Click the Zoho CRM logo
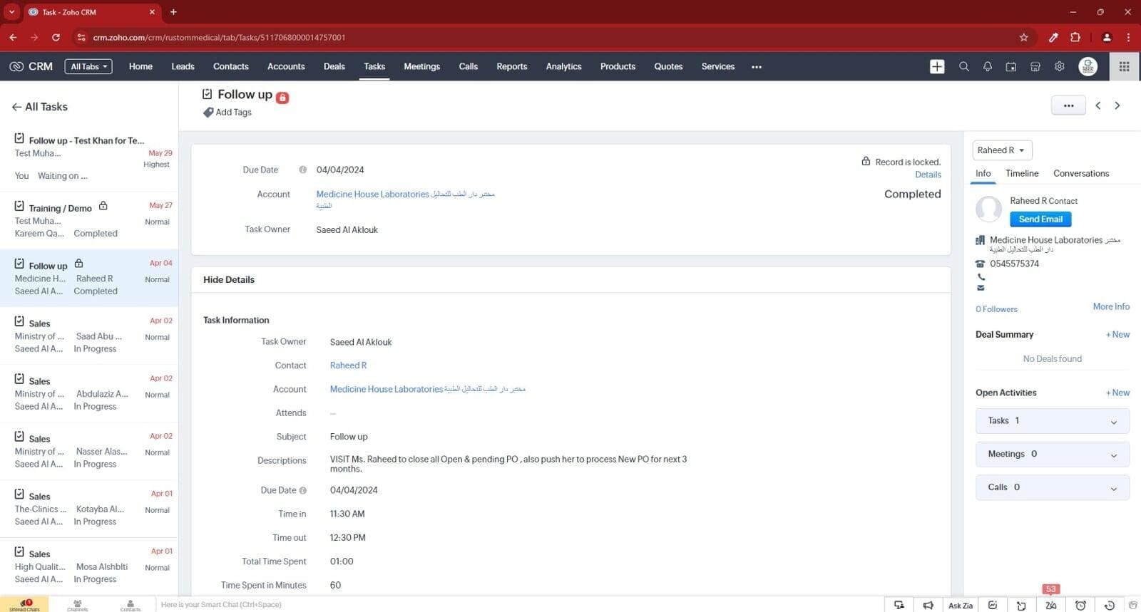 tap(31, 66)
